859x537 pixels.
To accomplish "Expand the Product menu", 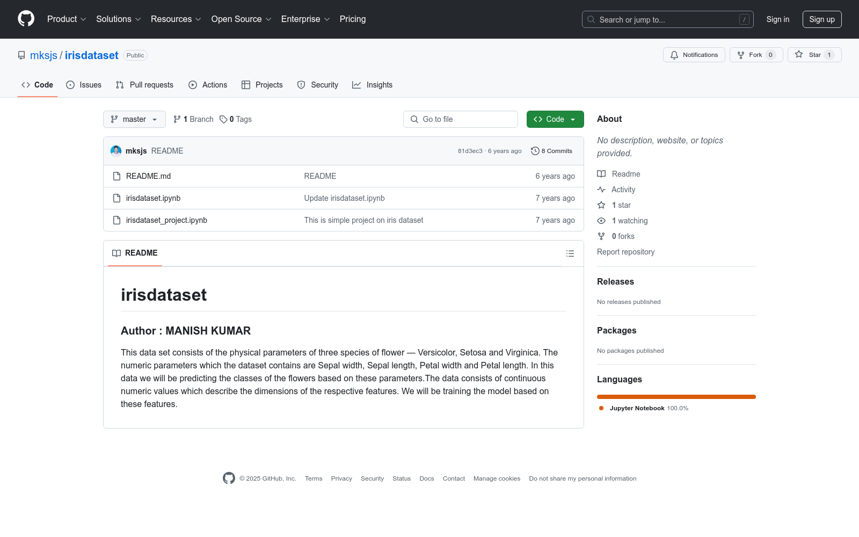I will (67, 19).
